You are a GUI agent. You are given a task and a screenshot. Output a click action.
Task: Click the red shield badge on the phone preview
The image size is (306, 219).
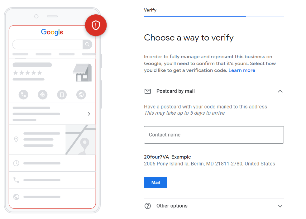[96, 25]
